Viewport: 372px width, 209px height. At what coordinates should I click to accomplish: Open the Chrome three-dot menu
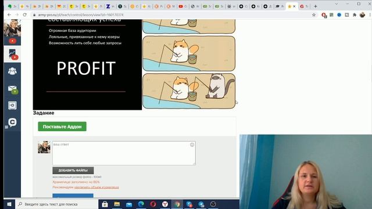370,15
